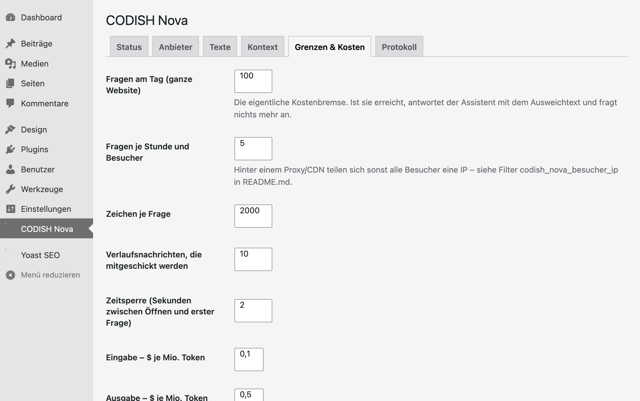This screenshot has width=640, height=401.
Task: Click the Medien media icon
Action: (x=10, y=64)
